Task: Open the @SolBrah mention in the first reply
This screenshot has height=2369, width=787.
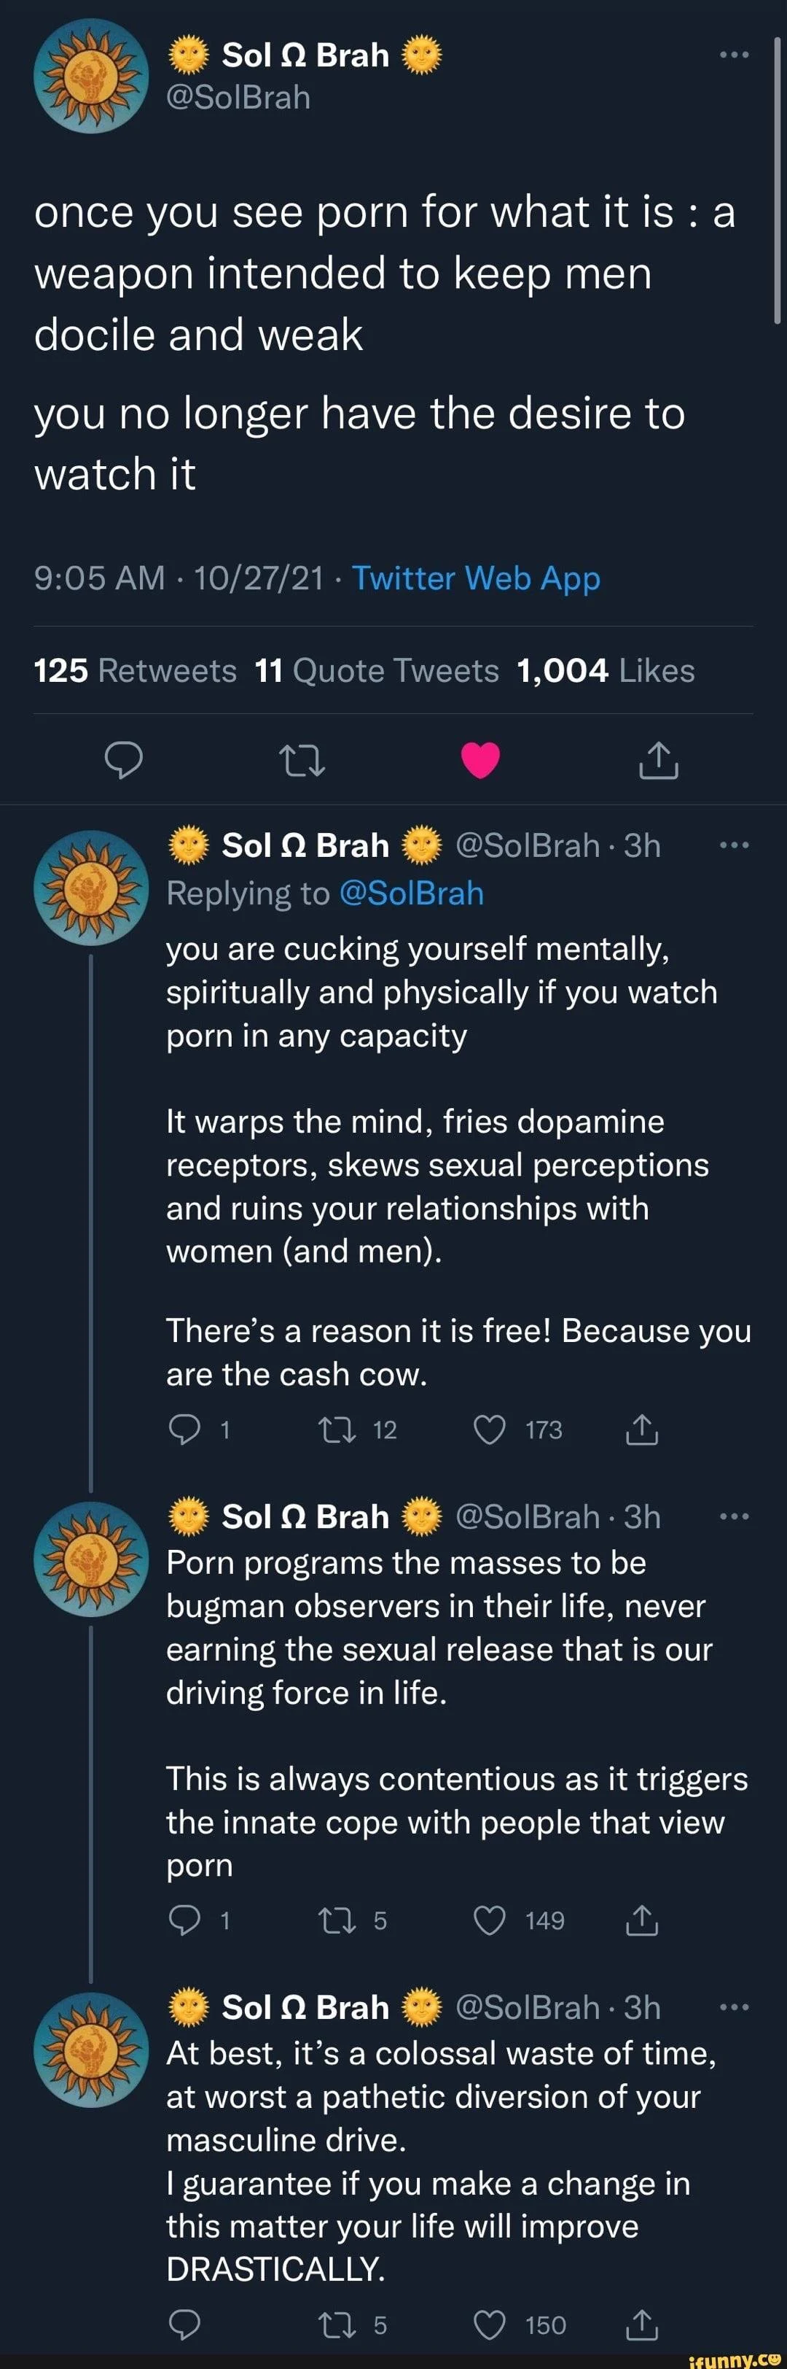Action: coord(412,893)
